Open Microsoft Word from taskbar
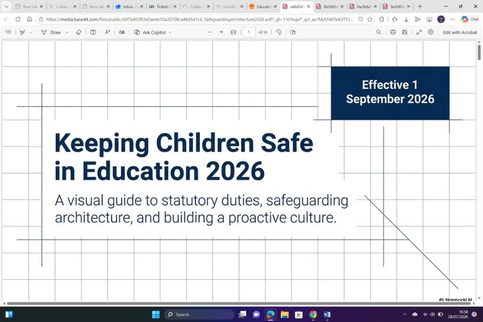Viewport: 483px width, 322px height. pyautogui.click(x=327, y=314)
